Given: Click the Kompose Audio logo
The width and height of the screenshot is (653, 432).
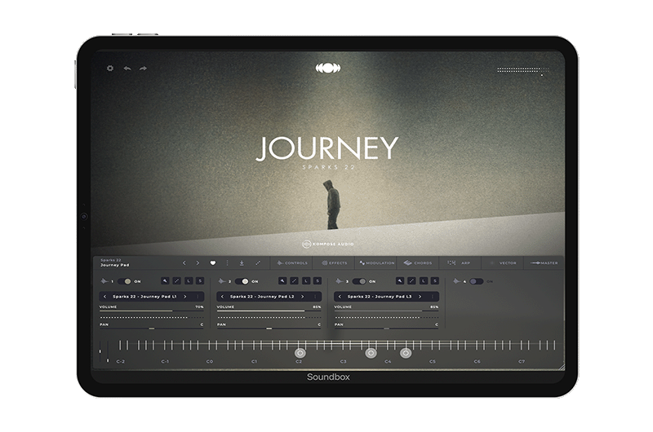Looking at the screenshot, I should [x=328, y=244].
